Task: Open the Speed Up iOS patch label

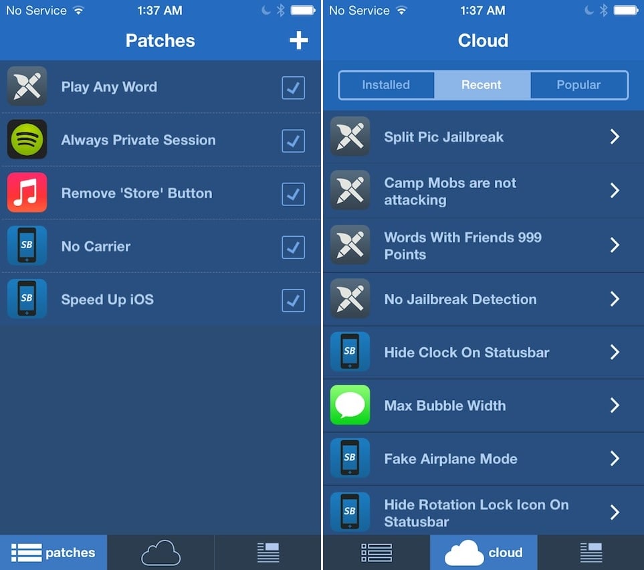Action: 107,300
